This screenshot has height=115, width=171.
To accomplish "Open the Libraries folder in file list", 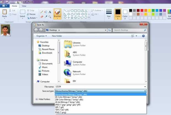I will tap(75, 44).
